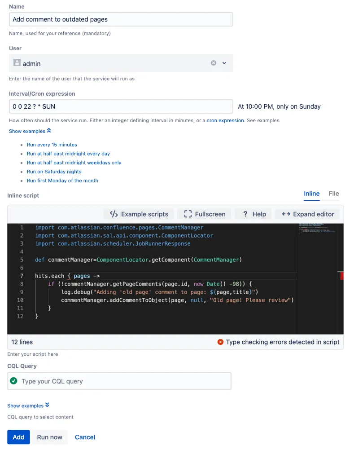Image resolution: width=354 pixels, height=450 pixels.
Task: Click line 3 import JobRunnerResponse
Action: tap(113, 243)
